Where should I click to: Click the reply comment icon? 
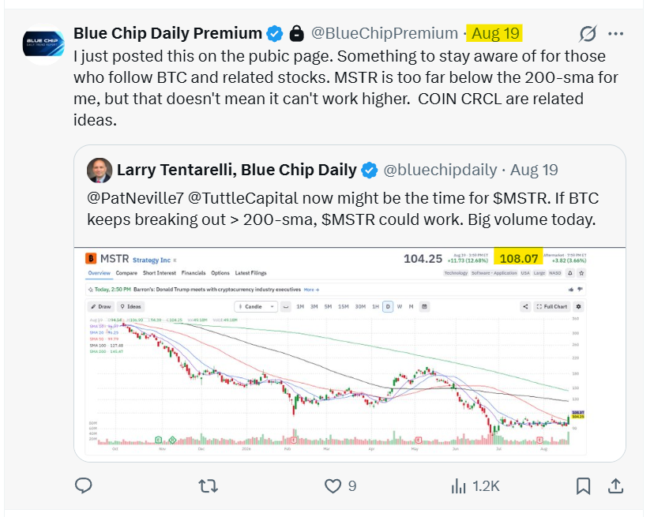click(83, 486)
